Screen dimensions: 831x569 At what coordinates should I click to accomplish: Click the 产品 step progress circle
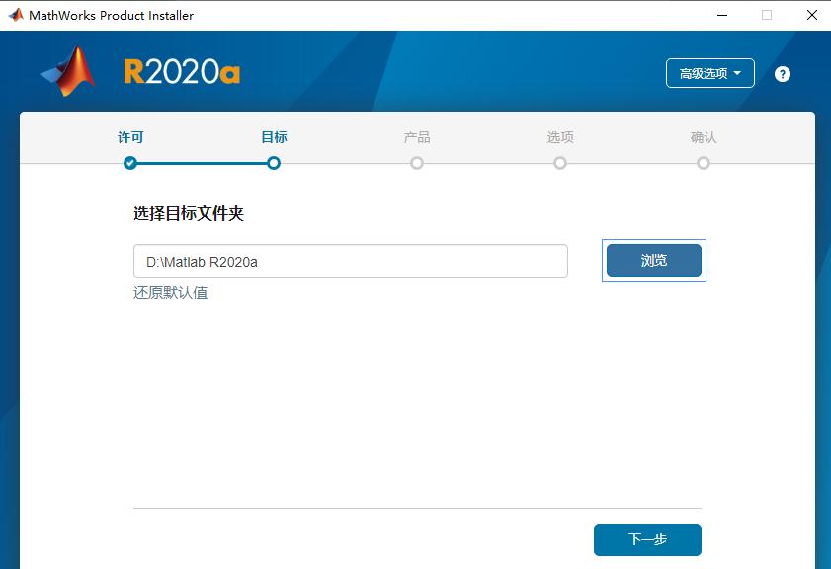[x=417, y=163]
